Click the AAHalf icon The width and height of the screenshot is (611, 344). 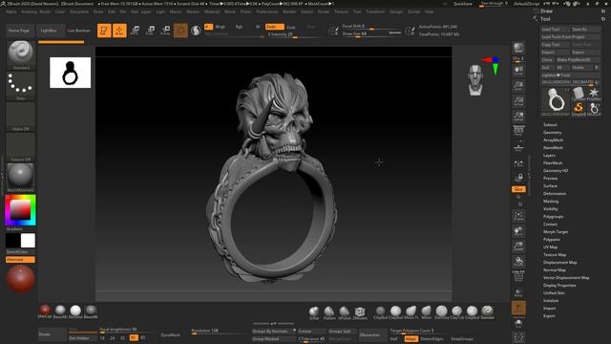coord(518,116)
